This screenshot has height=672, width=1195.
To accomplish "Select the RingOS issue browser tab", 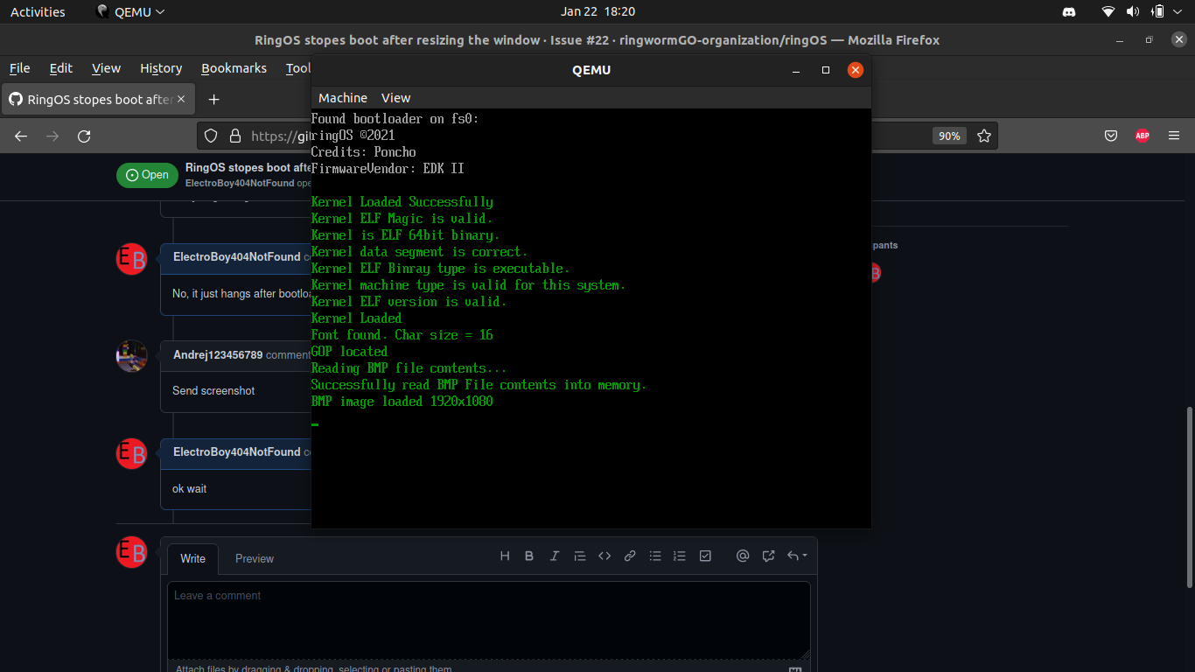I will coord(99,99).
